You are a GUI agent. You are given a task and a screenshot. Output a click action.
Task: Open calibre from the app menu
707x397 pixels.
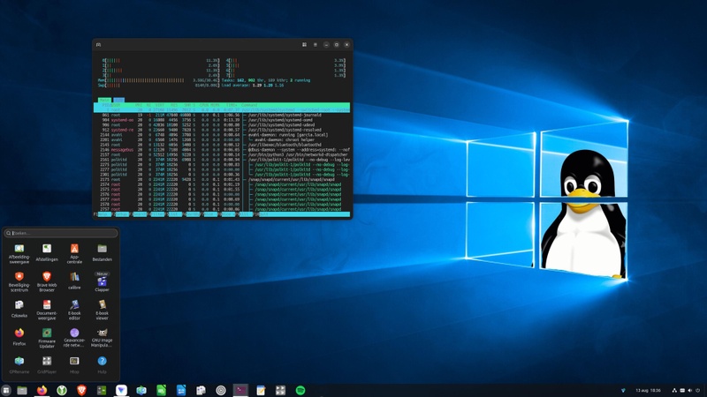(x=74, y=281)
